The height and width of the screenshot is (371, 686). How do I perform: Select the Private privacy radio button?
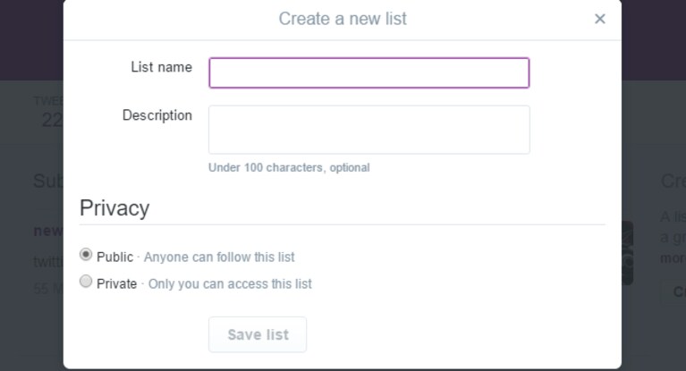pyautogui.click(x=86, y=281)
